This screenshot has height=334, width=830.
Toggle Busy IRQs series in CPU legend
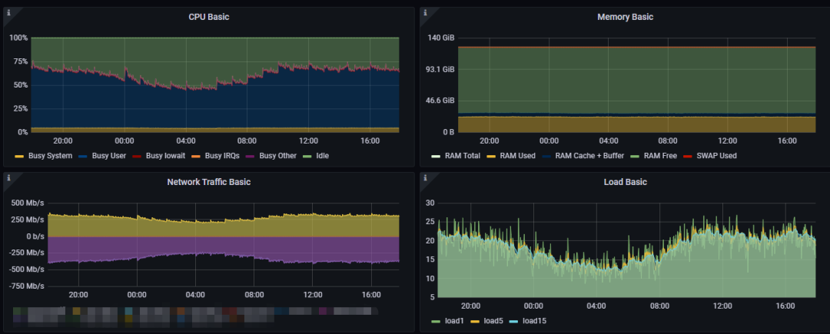click(x=224, y=156)
